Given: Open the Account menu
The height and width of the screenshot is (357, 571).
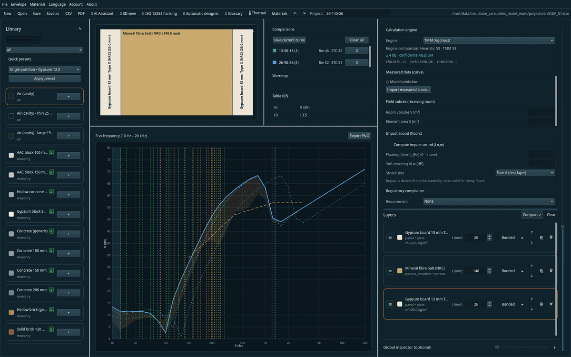Looking at the screenshot, I should tap(76, 4).
